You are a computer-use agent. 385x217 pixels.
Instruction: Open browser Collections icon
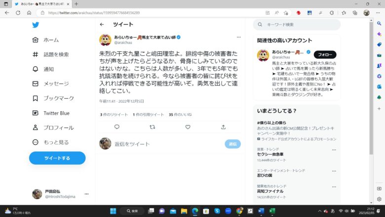[355, 13]
